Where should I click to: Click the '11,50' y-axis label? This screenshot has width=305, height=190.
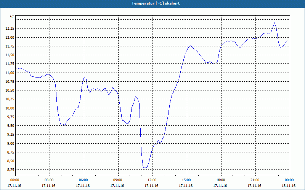click(x=10, y=55)
